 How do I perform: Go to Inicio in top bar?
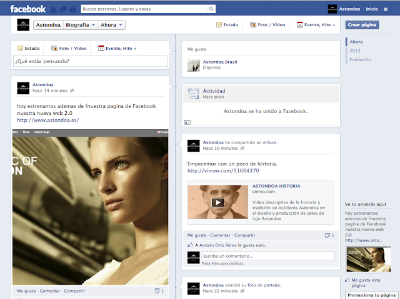(372, 9)
